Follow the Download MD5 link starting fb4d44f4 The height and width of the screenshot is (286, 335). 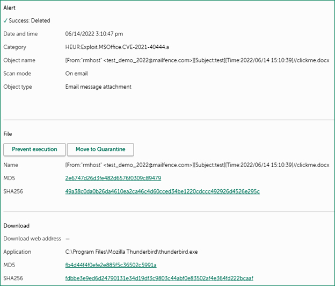click(111, 264)
